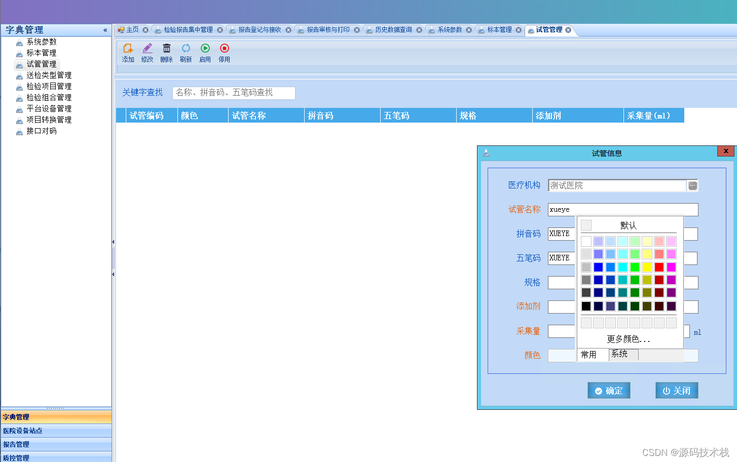
Task: Click the 五笔码 field showing XUEYE
Action: tap(562, 258)
